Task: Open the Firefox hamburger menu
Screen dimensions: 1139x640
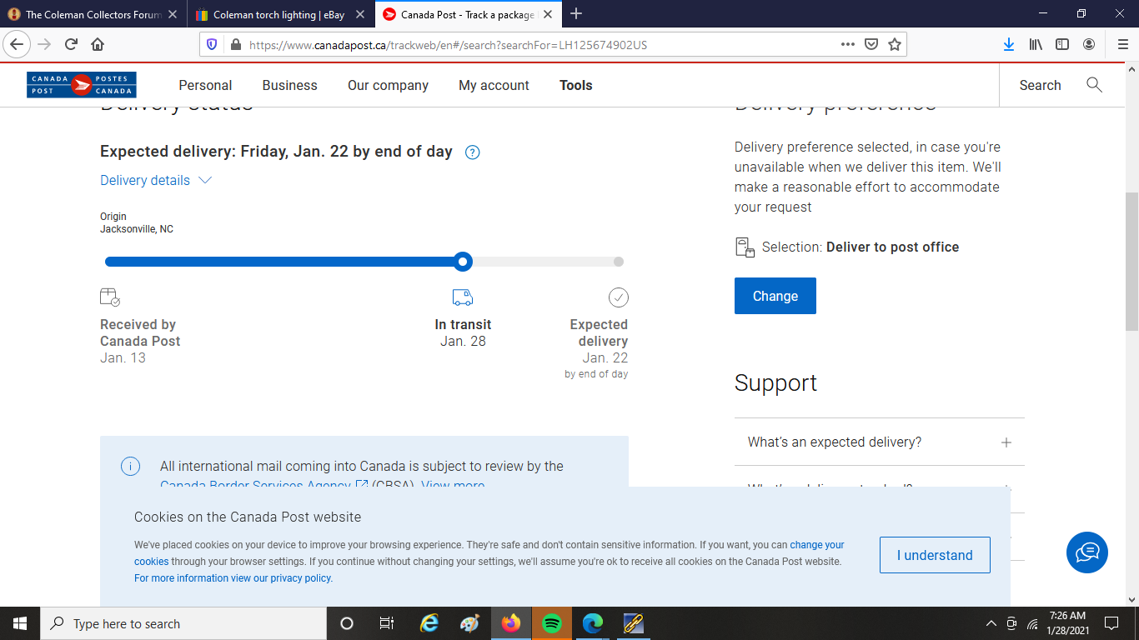Action: point(1122,45)
